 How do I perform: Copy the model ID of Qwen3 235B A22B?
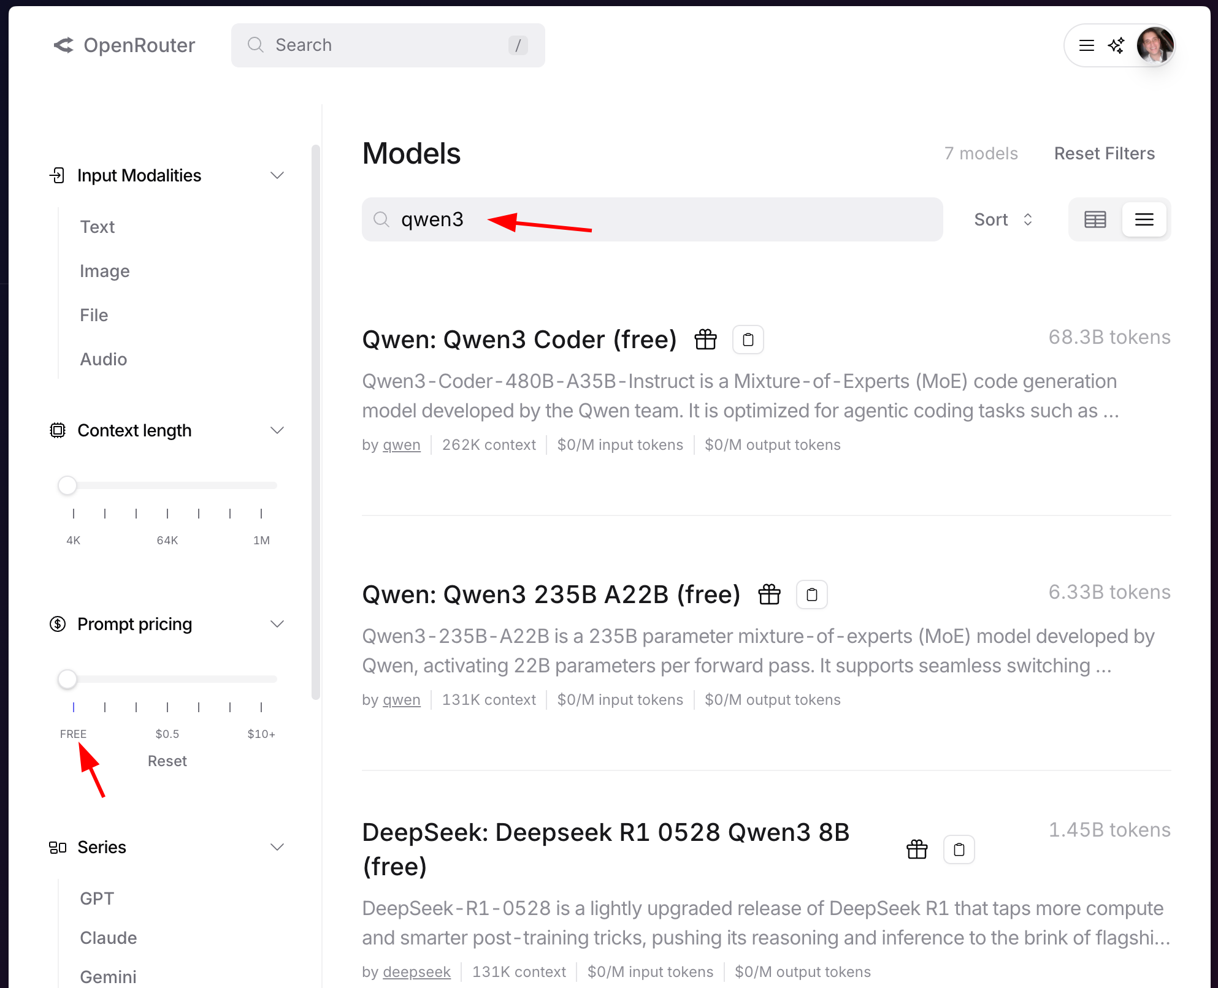click(x=812, y=595)
